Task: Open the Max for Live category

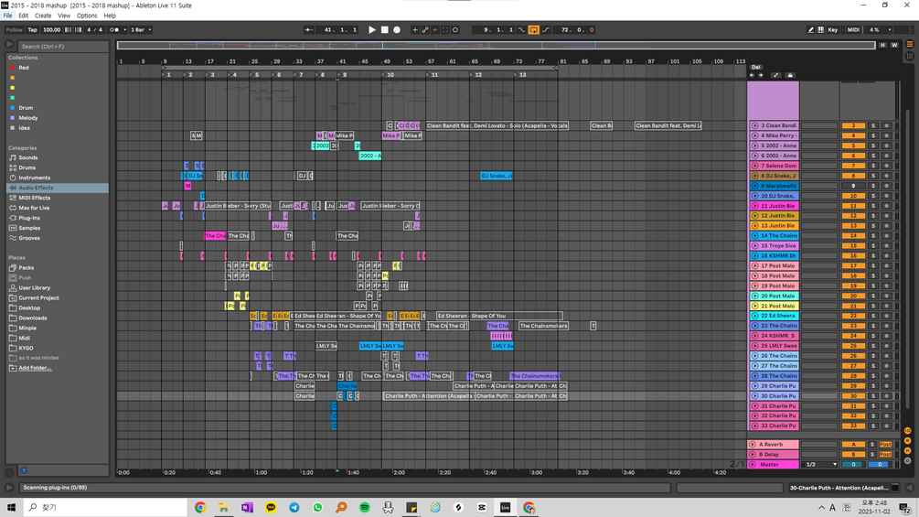Action: coord(34,208)
